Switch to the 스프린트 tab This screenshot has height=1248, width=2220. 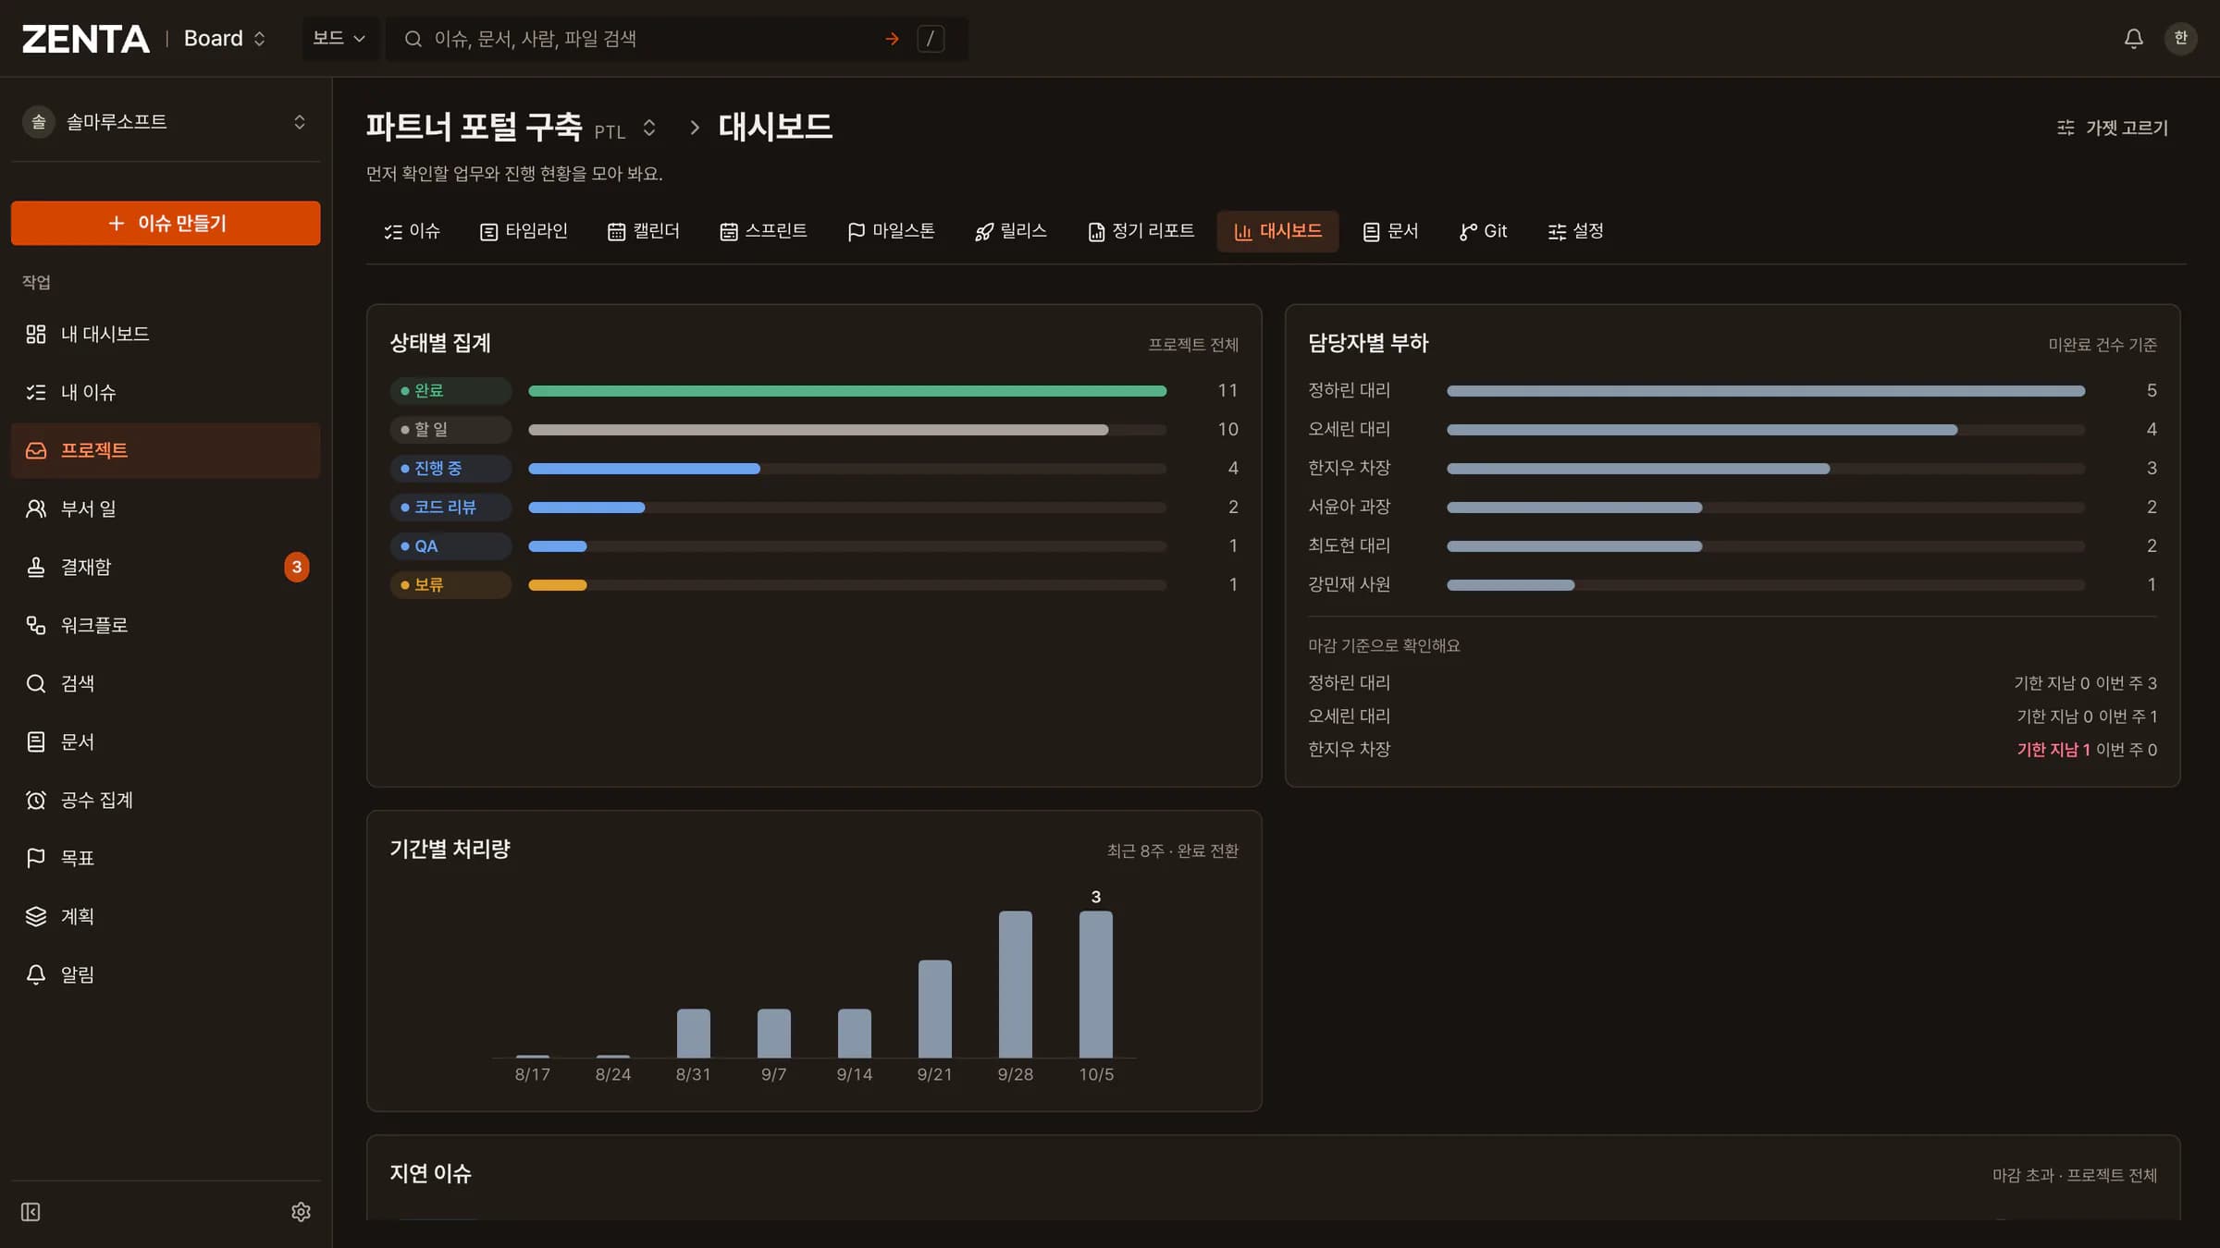coord(763,231)
